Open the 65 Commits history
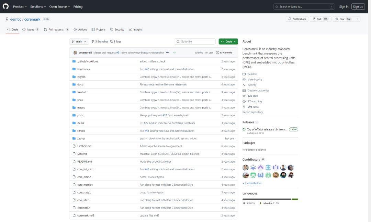371x222 pixels. coord(224,53)
